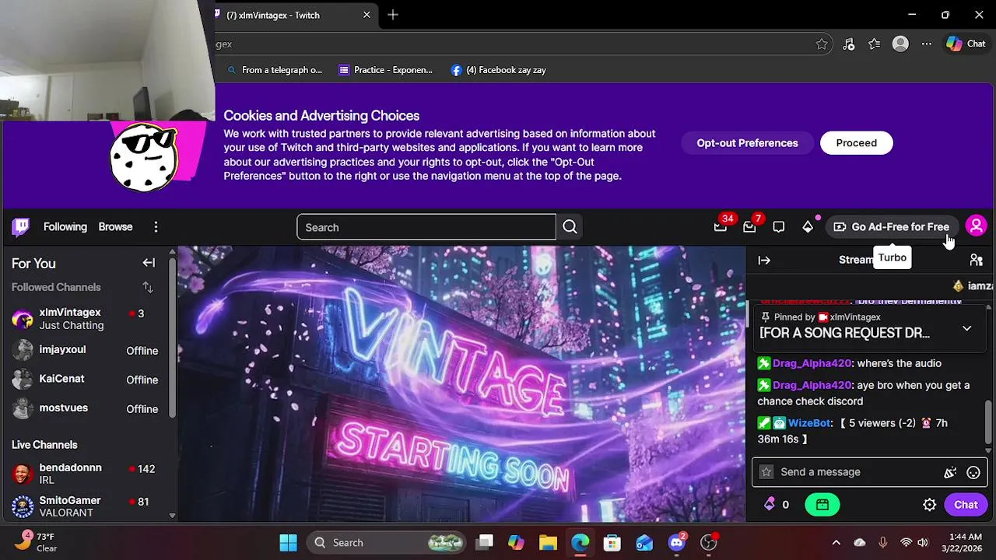The image size is (996, 560).
Task: Show hidden system tray icons
Action: coord(836,543)
